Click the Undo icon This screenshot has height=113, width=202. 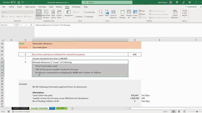pos(23,2)
